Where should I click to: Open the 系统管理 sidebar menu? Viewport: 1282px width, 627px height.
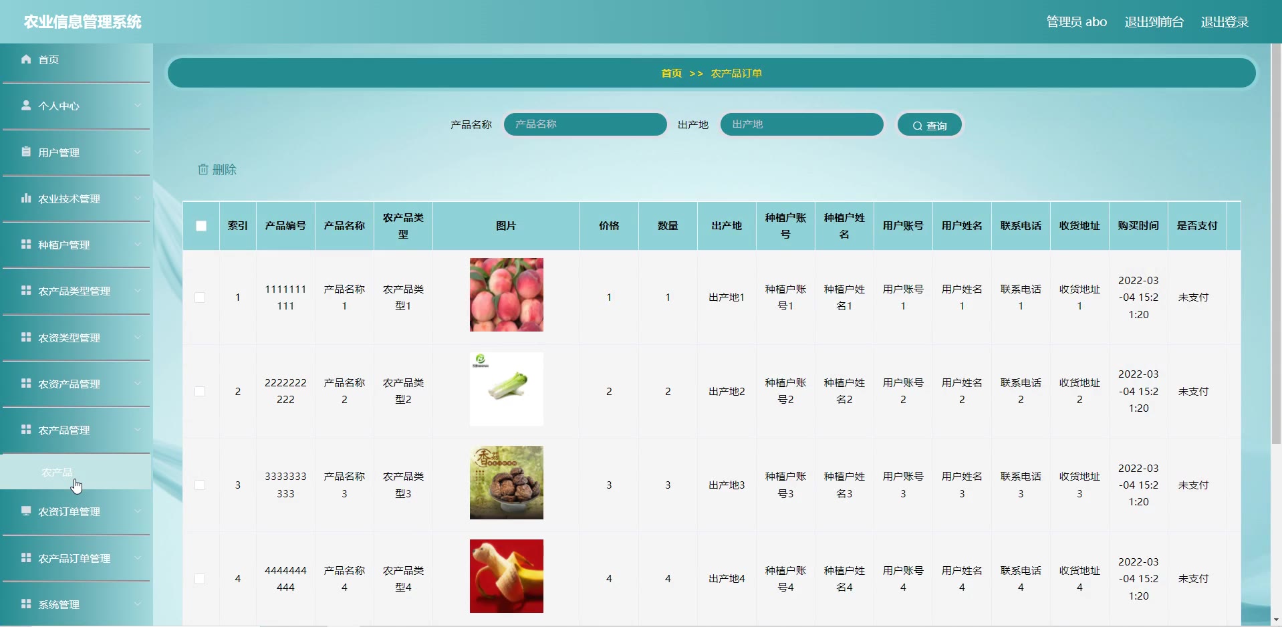coord(76,604)
